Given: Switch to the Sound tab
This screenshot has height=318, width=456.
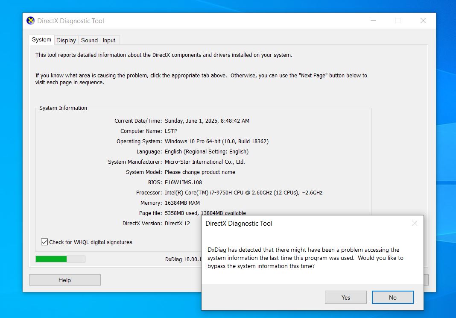Looking at the screenshot, I should pyautogui.click(x=89, y=40).
